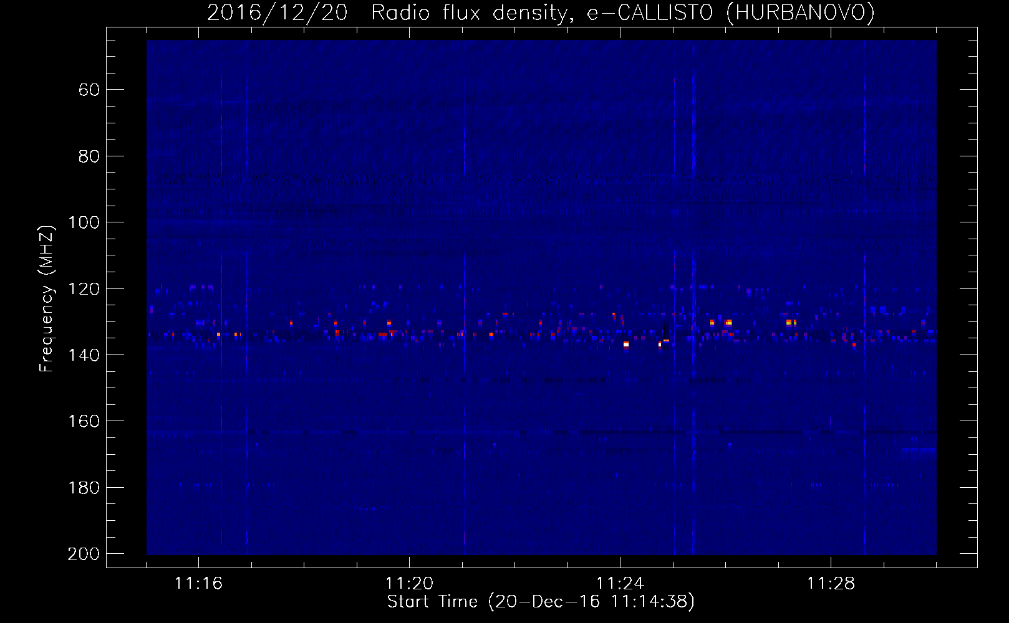Image resolution: width=1009 pixels, height=623 pixels.
Task: Click the 200 frequency tick label
Action: pos(84,554)
